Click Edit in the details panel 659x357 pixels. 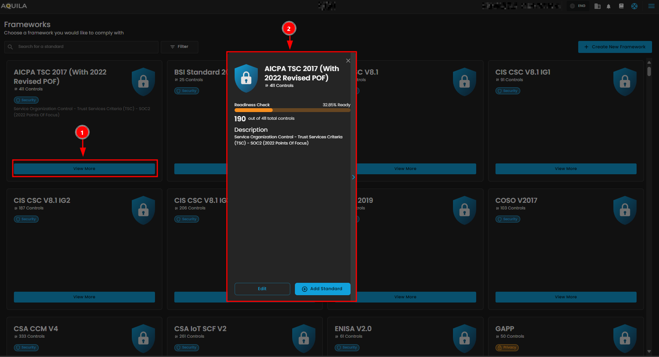pos(262,289)
